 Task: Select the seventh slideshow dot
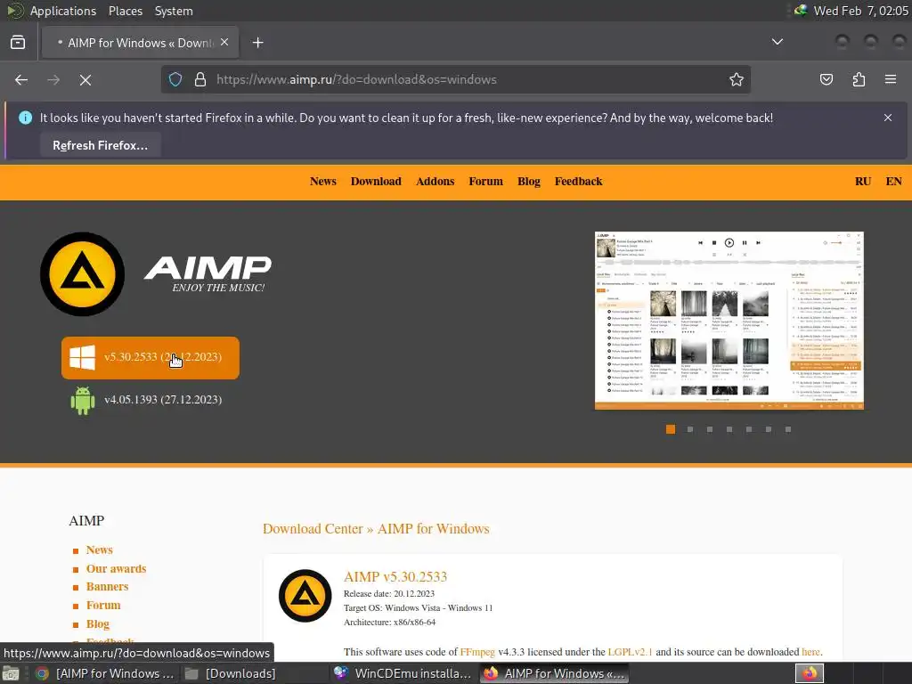tap(788, 429)
